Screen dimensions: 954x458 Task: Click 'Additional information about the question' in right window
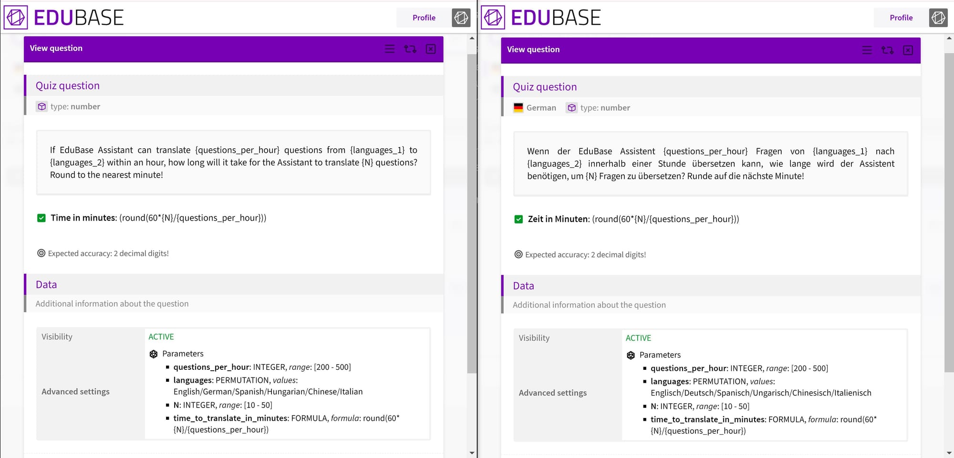[x=589, y=305]
